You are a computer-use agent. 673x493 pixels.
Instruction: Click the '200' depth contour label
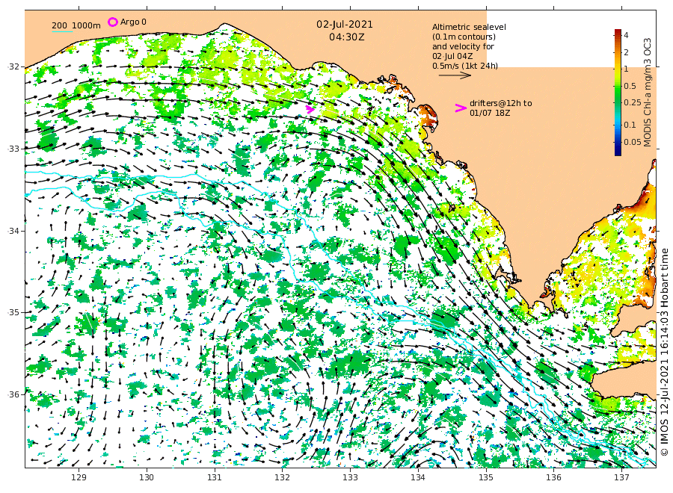(60, 25)
